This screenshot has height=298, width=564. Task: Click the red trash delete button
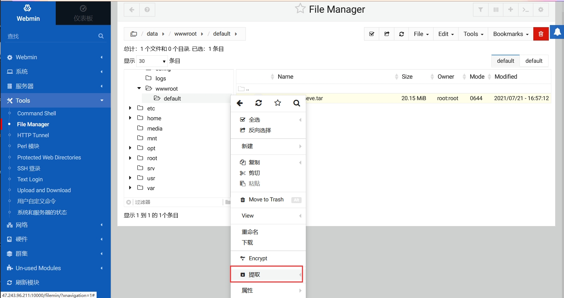541,34
